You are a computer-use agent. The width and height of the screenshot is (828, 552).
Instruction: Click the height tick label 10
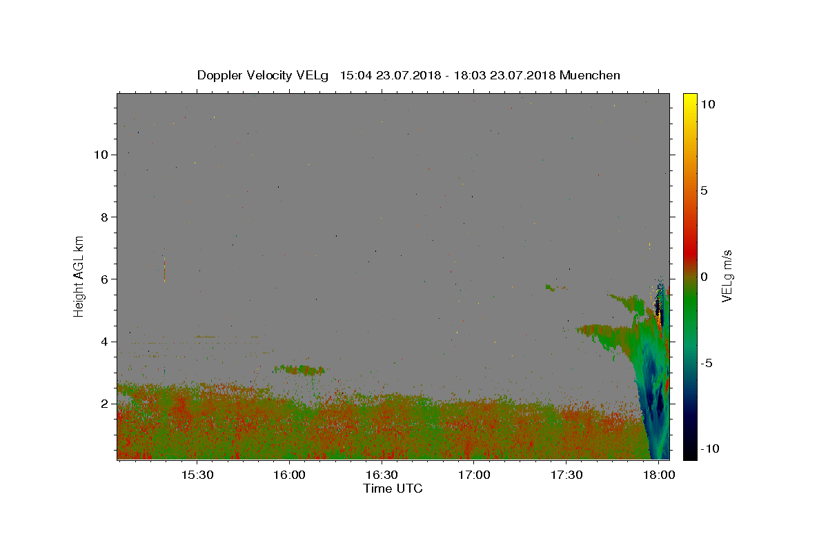pos(101,155)
